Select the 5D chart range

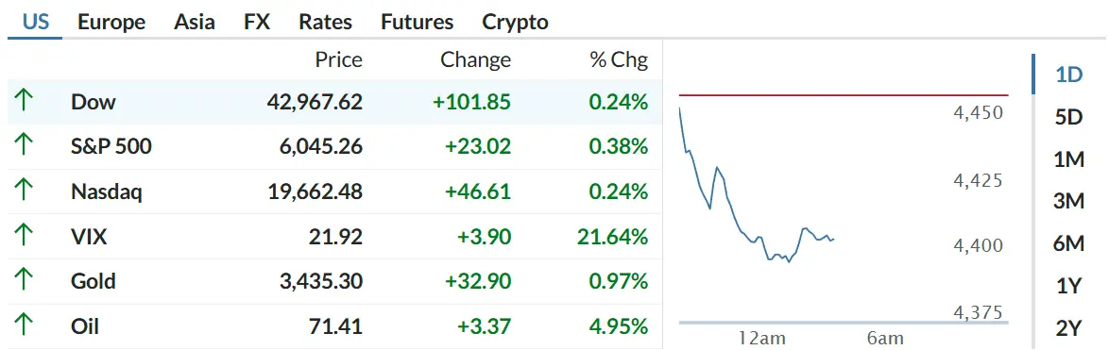[1068, 117]
